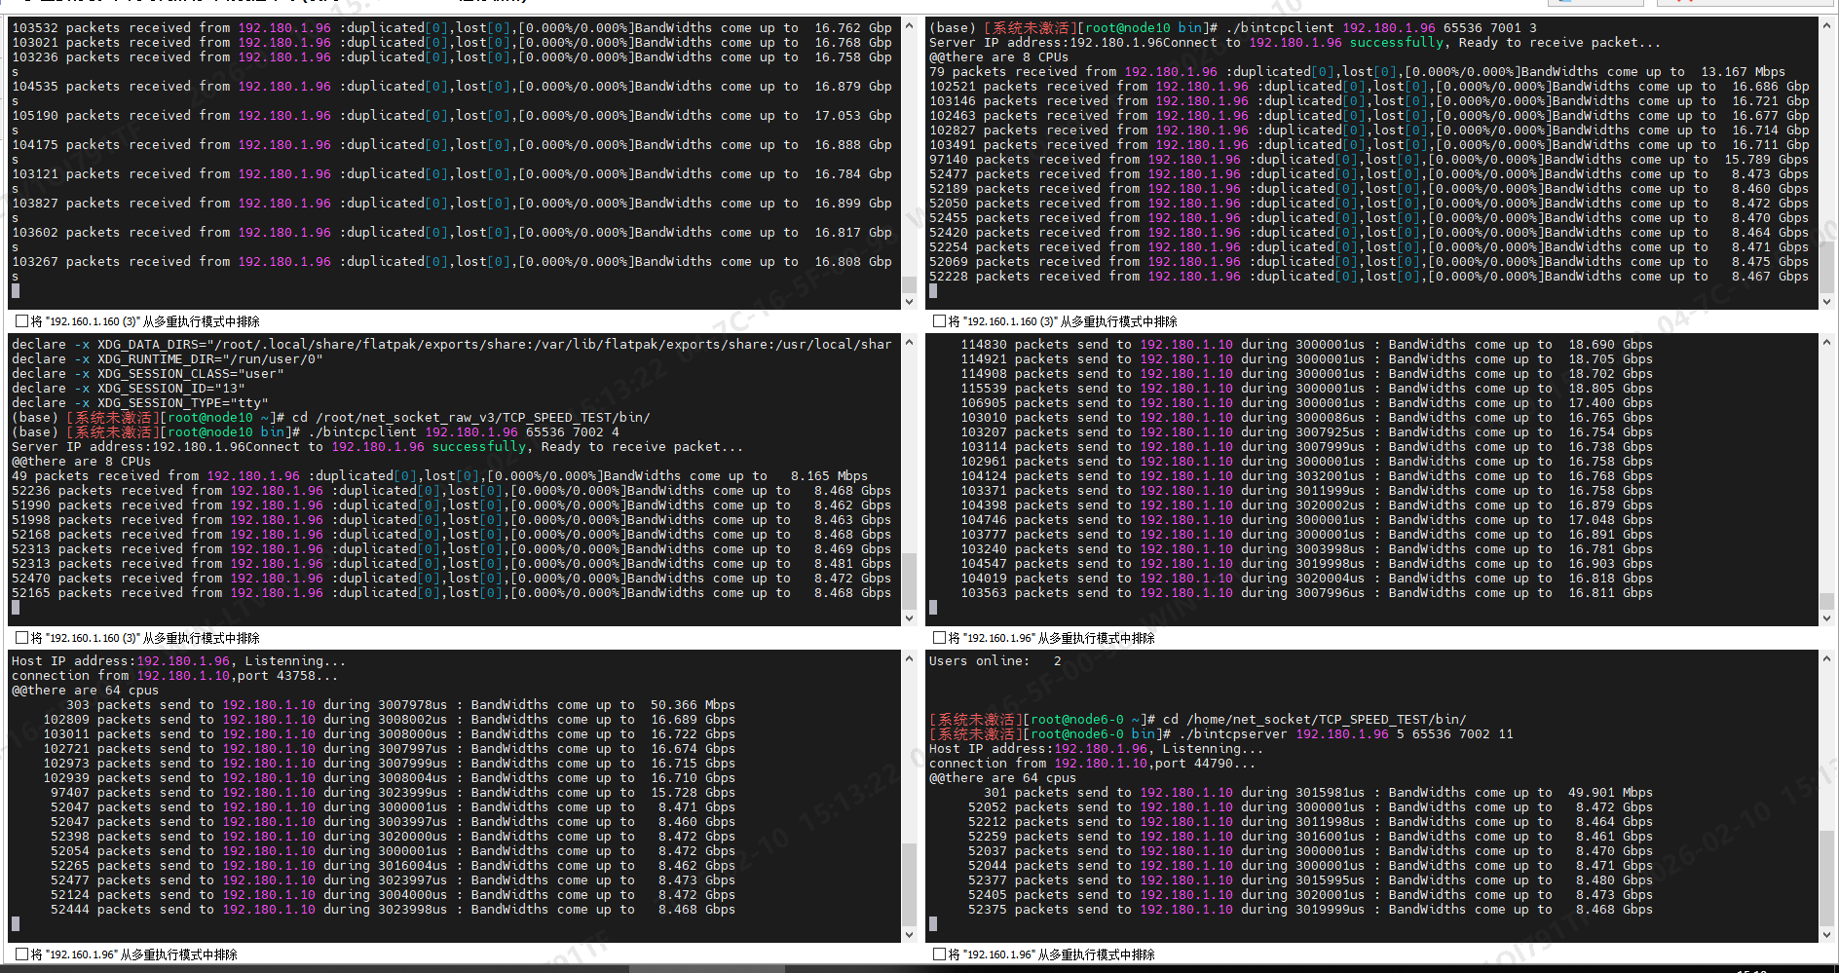
Task: Click the '49 packets received' line
Action: click(440, 476)
